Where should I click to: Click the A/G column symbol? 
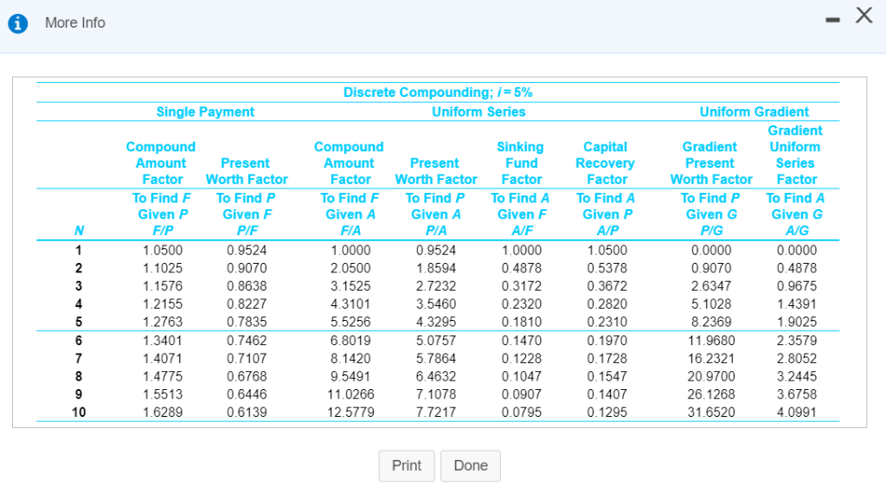click(x=797, y=230)
